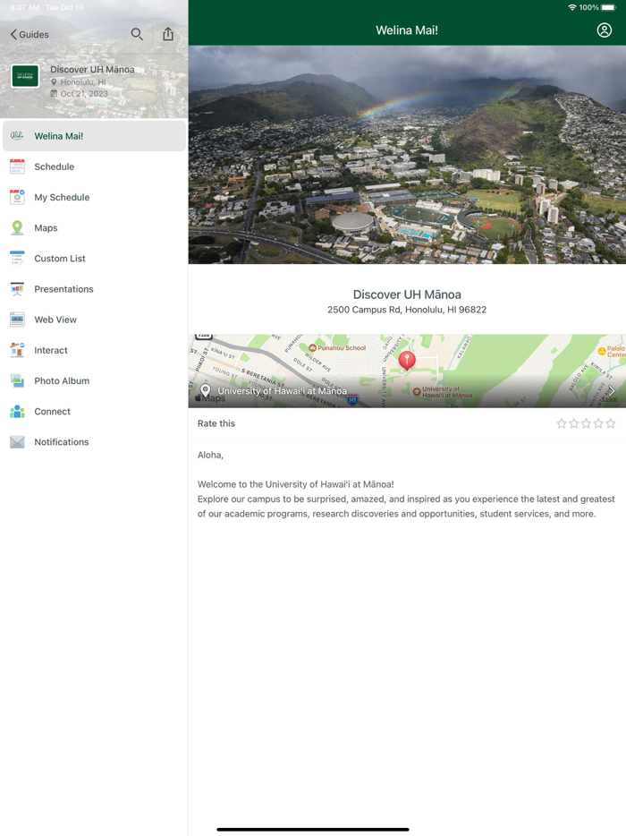
Task: Rate this four stars
Action: pyautogui.click(x=598, y=423)
